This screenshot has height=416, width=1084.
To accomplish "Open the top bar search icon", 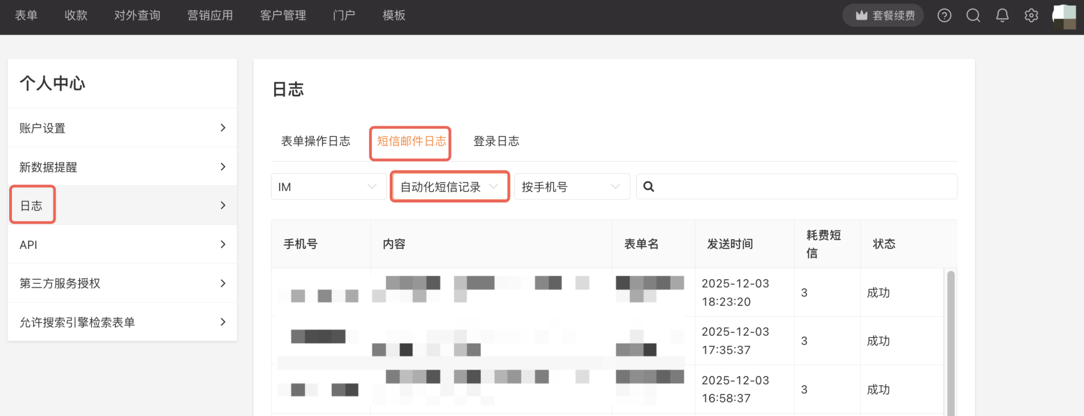I will click(x=973, y=16).
